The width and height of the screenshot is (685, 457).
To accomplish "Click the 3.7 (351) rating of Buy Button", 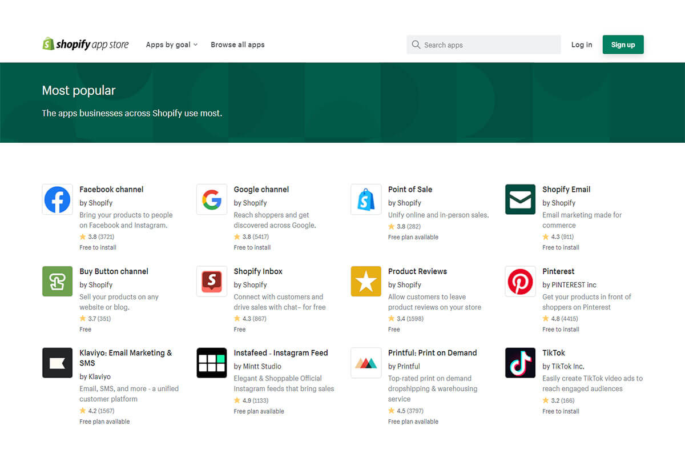I will 95,318.
